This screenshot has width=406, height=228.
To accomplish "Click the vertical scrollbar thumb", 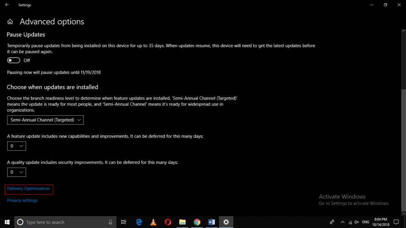I will (403, 150).
